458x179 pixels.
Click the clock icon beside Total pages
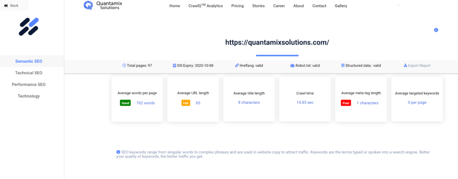tap(124, 65)
